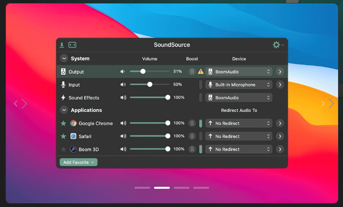Toggle Boost for Boom 3D
The width and height of the screenshot is (343, 207).
(192, 149)
